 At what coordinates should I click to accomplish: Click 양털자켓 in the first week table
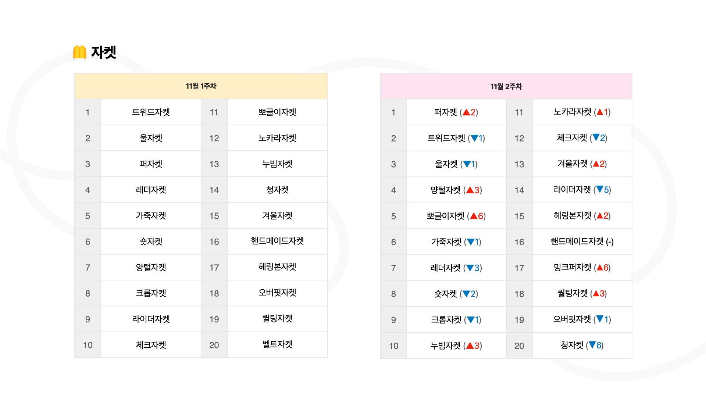click(x=151, y=267)
